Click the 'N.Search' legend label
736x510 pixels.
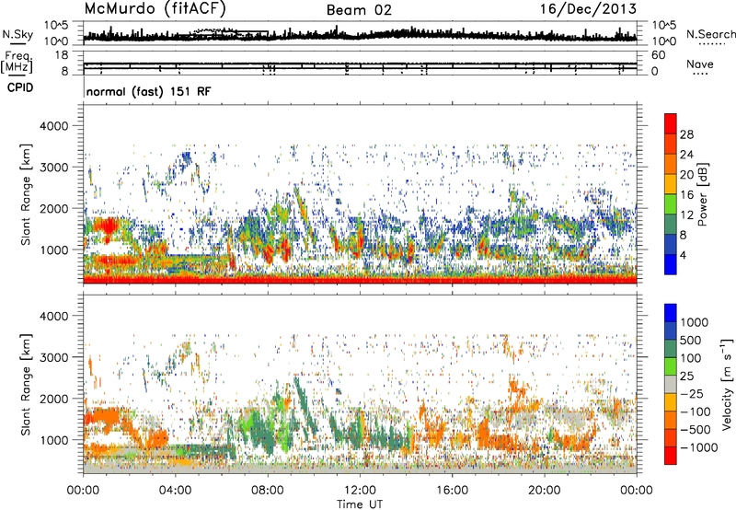point(710,34)
